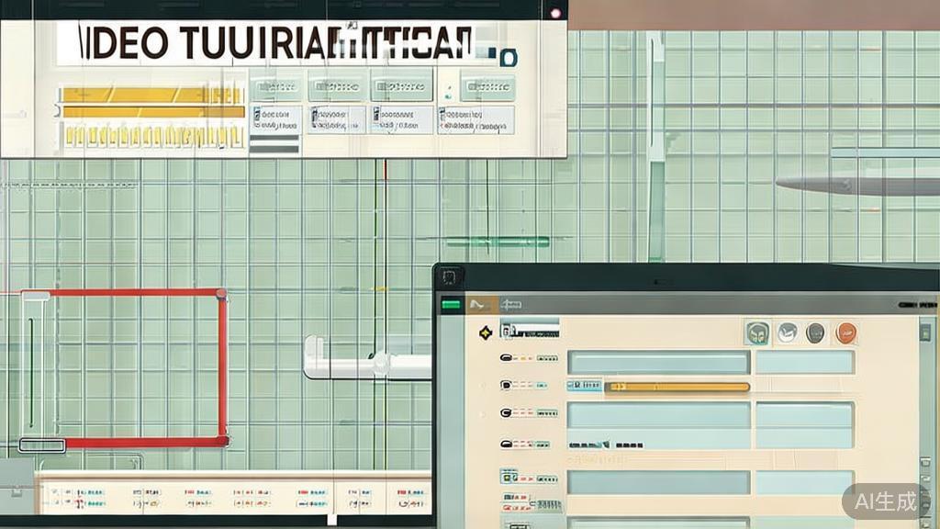Click the waveform icon on the dialog toolbar
Screen dimensions: 940x529
pos(478,302)
